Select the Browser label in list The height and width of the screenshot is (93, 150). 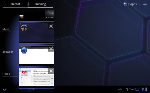click(x=8, y=52)
